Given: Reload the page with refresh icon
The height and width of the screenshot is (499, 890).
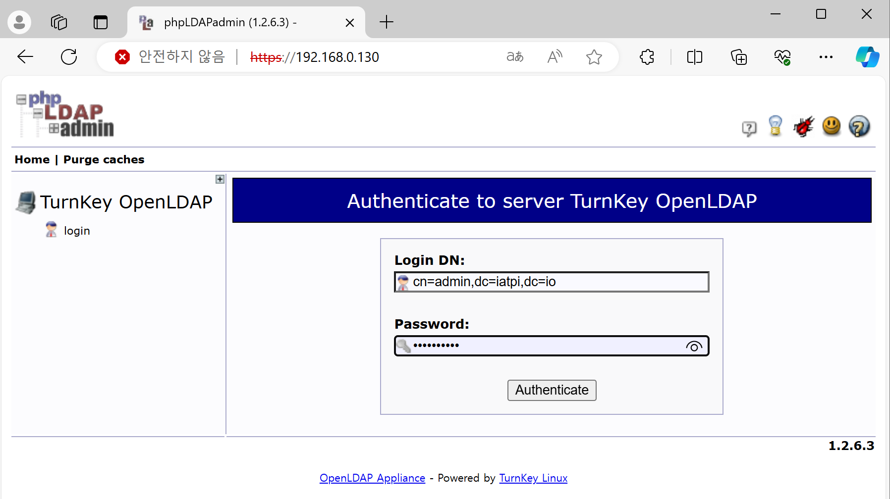Looking at the screenshot, I should [69, 57].
